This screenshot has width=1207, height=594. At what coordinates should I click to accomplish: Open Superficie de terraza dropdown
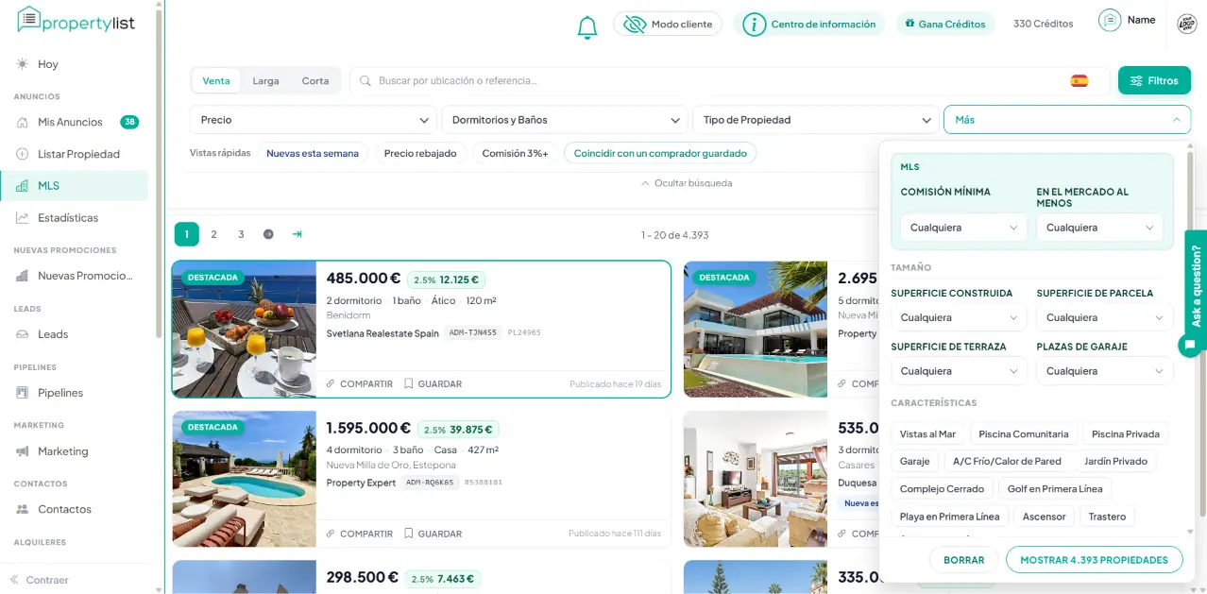tap(959, 371)
